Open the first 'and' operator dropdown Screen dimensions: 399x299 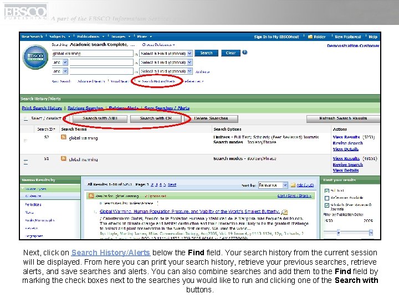(x=60, y=62)
